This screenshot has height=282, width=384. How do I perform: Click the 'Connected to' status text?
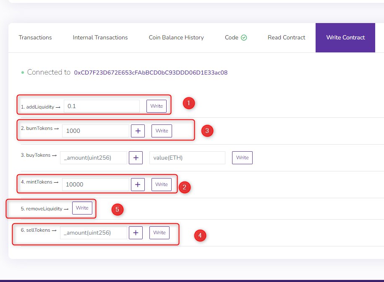coord(49,72)
